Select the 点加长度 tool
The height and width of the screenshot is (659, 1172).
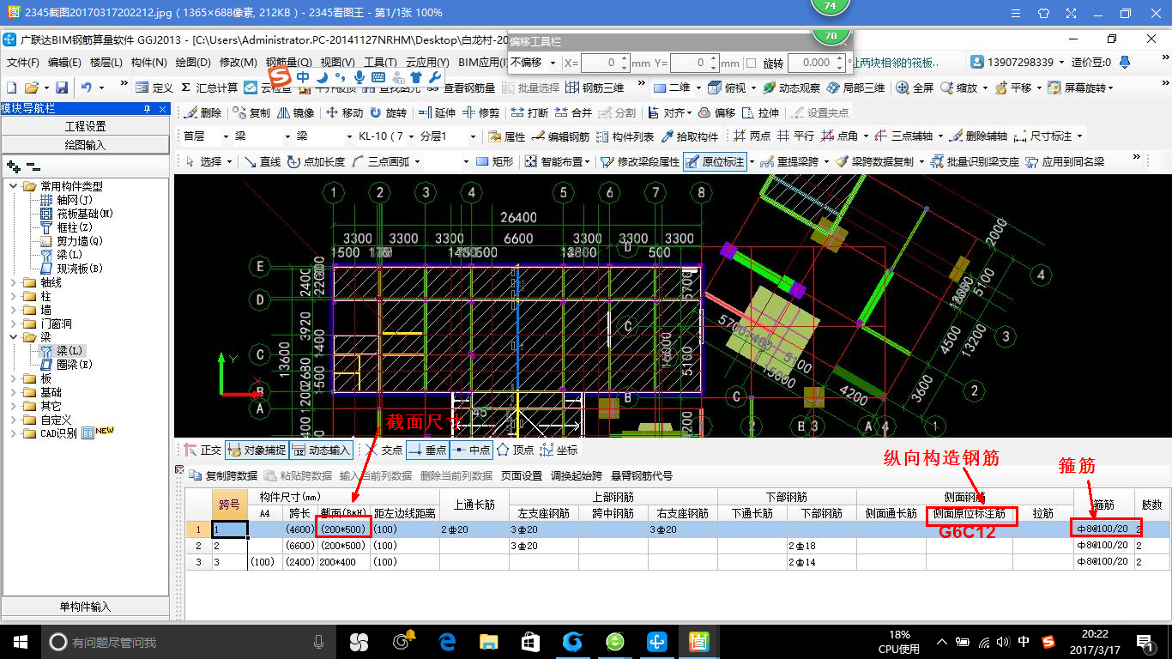tap(317, 161)
